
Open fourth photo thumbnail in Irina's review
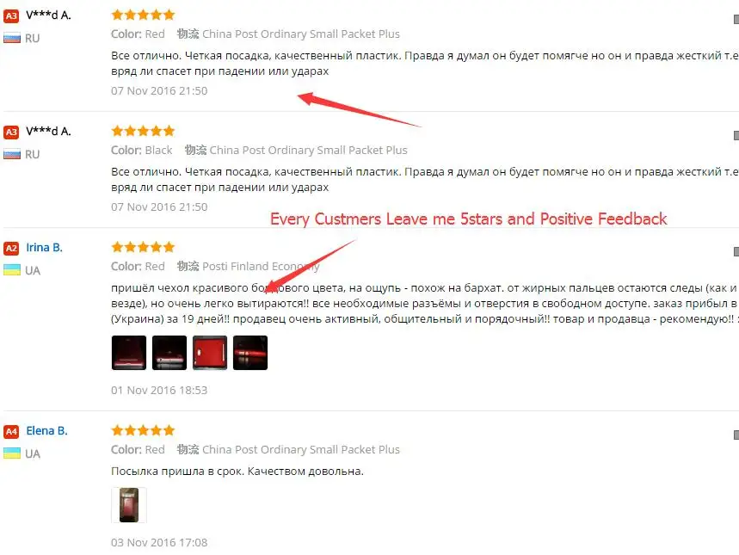250,353
